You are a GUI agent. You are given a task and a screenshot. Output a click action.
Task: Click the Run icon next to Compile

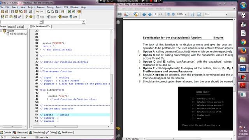click(x=7, y=17)
